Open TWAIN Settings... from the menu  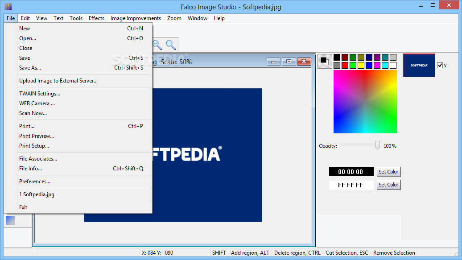78,94
